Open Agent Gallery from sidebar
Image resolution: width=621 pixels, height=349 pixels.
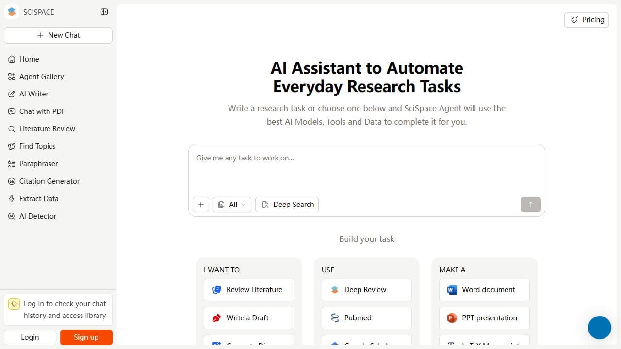[41, 77]
